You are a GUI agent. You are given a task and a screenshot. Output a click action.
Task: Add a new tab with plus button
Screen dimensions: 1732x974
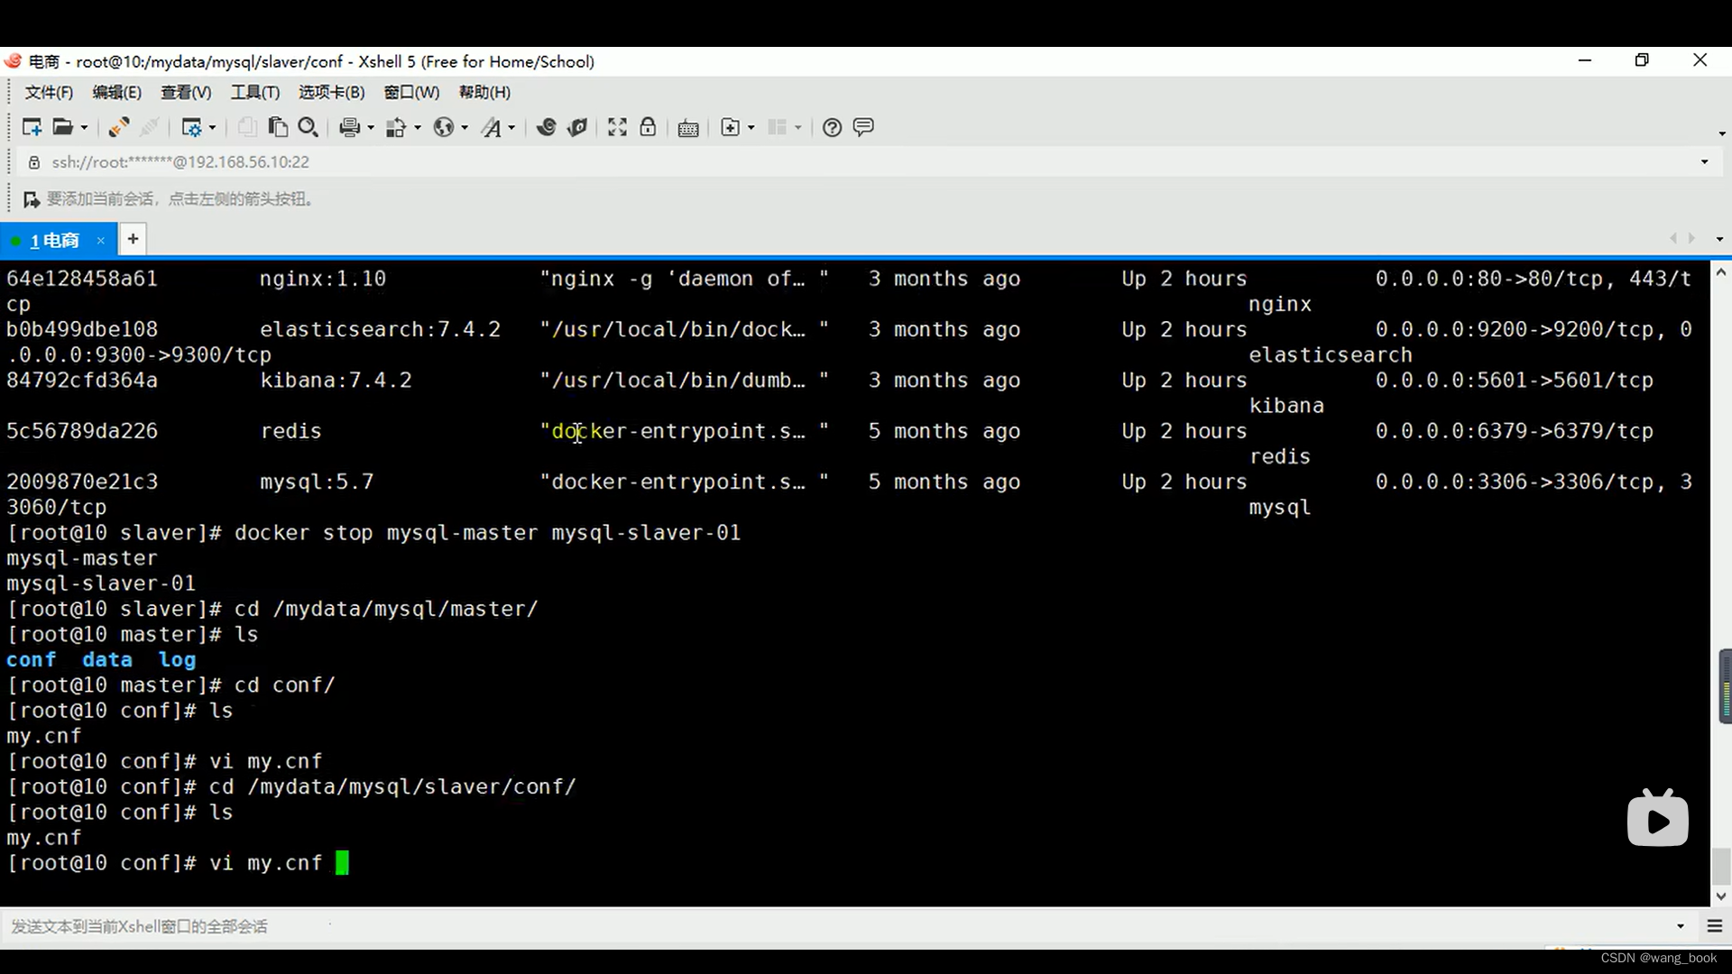coord(133,239)
